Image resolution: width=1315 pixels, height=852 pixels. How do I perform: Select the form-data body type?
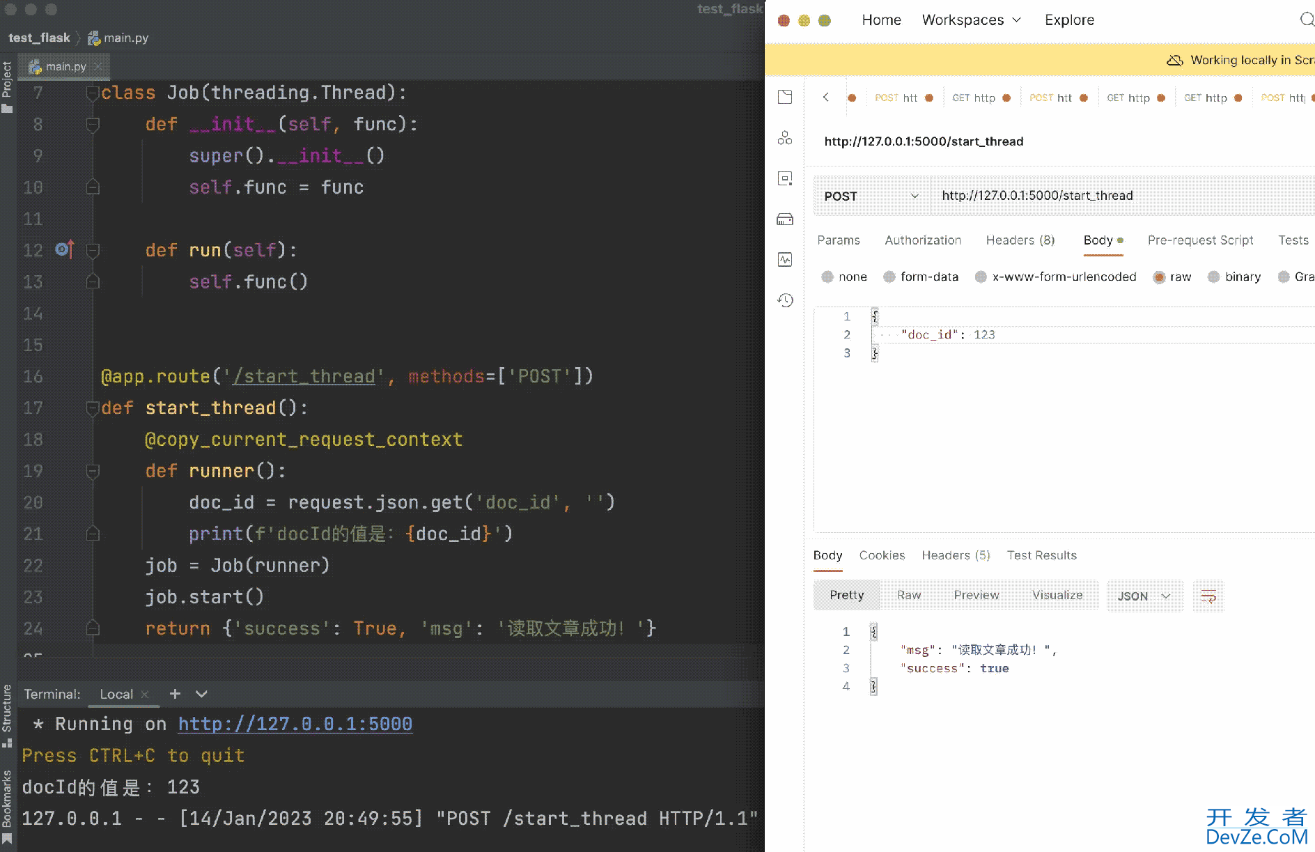889,277
